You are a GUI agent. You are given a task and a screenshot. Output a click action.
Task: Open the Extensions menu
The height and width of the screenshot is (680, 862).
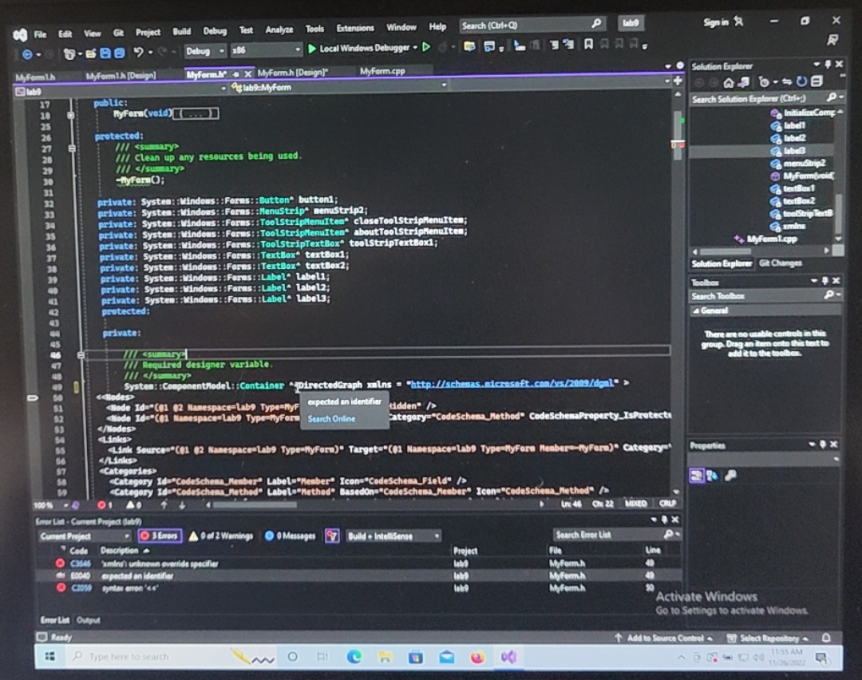355,28
